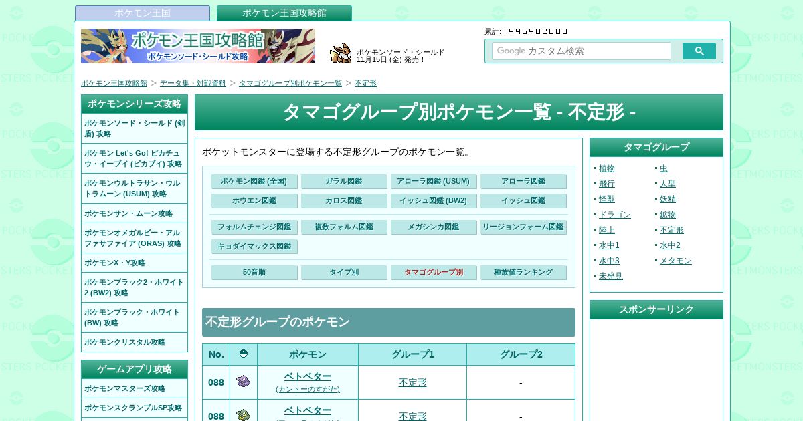Image resolution: width=803 pixels, height=421 pixels.
Task: Open メガシンカ図鑑 button
Action: (x=434, y=227)
